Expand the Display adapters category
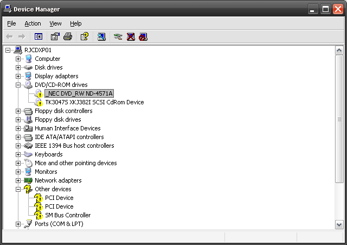 (x=18, y=76)
